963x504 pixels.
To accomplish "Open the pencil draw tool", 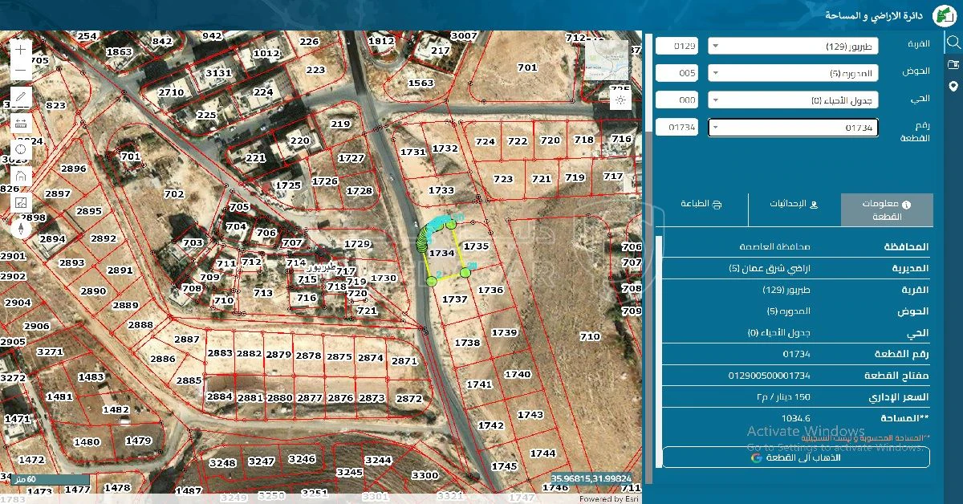I will [x=22, y=97].
